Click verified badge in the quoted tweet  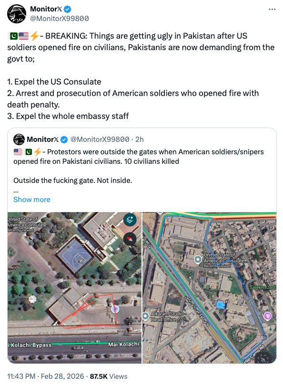pyautogui.click(x=64, y=139)
